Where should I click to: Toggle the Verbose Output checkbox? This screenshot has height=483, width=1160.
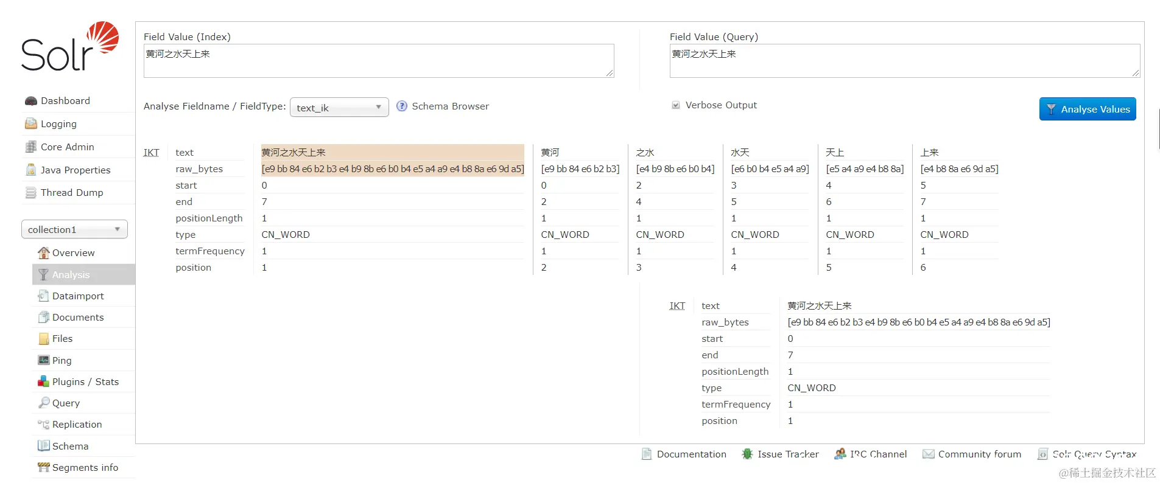pos(676,105)
